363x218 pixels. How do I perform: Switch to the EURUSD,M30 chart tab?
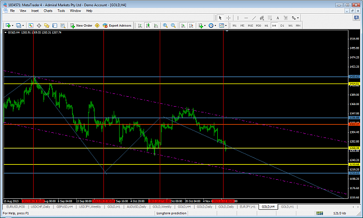click(x=16, y=206)
